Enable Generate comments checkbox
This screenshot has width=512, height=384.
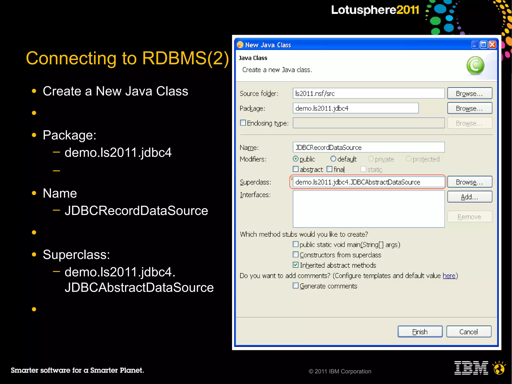[295, 286]
